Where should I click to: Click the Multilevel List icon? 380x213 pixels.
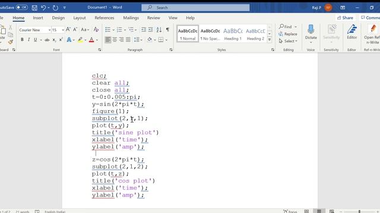point(131,30)
